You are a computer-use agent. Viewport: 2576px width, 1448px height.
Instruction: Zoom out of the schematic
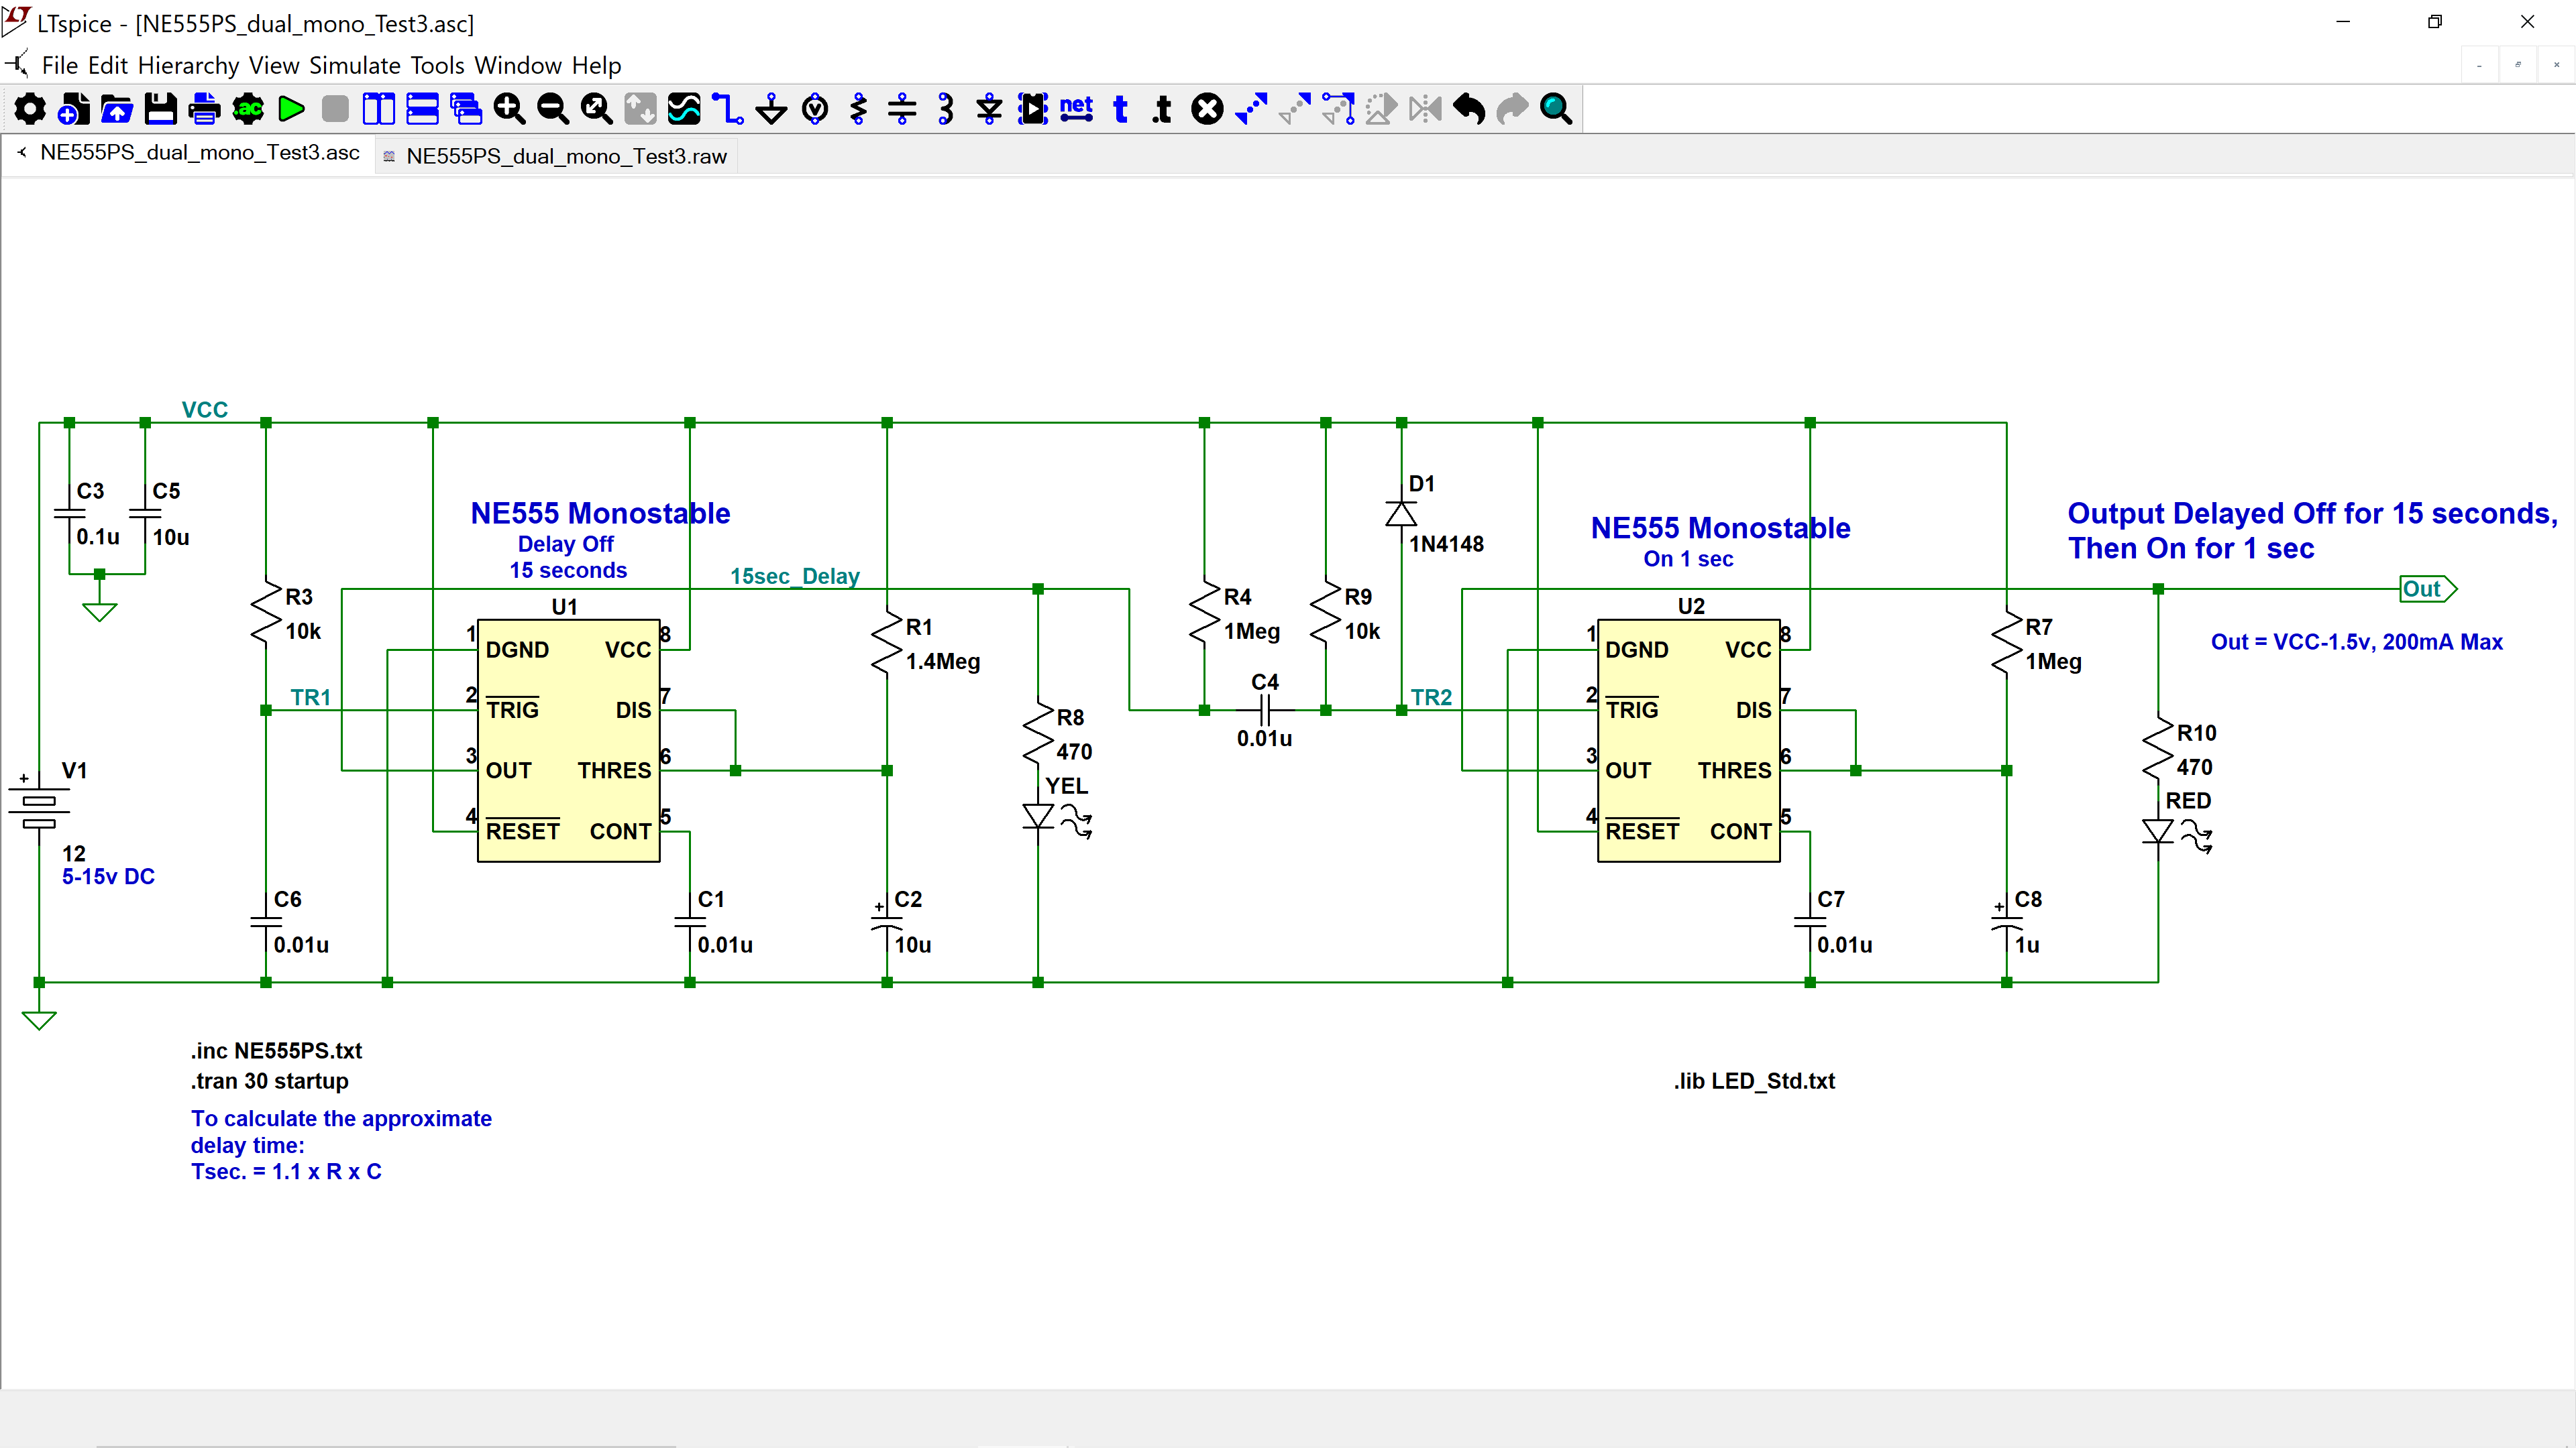(x=553, y=109)
